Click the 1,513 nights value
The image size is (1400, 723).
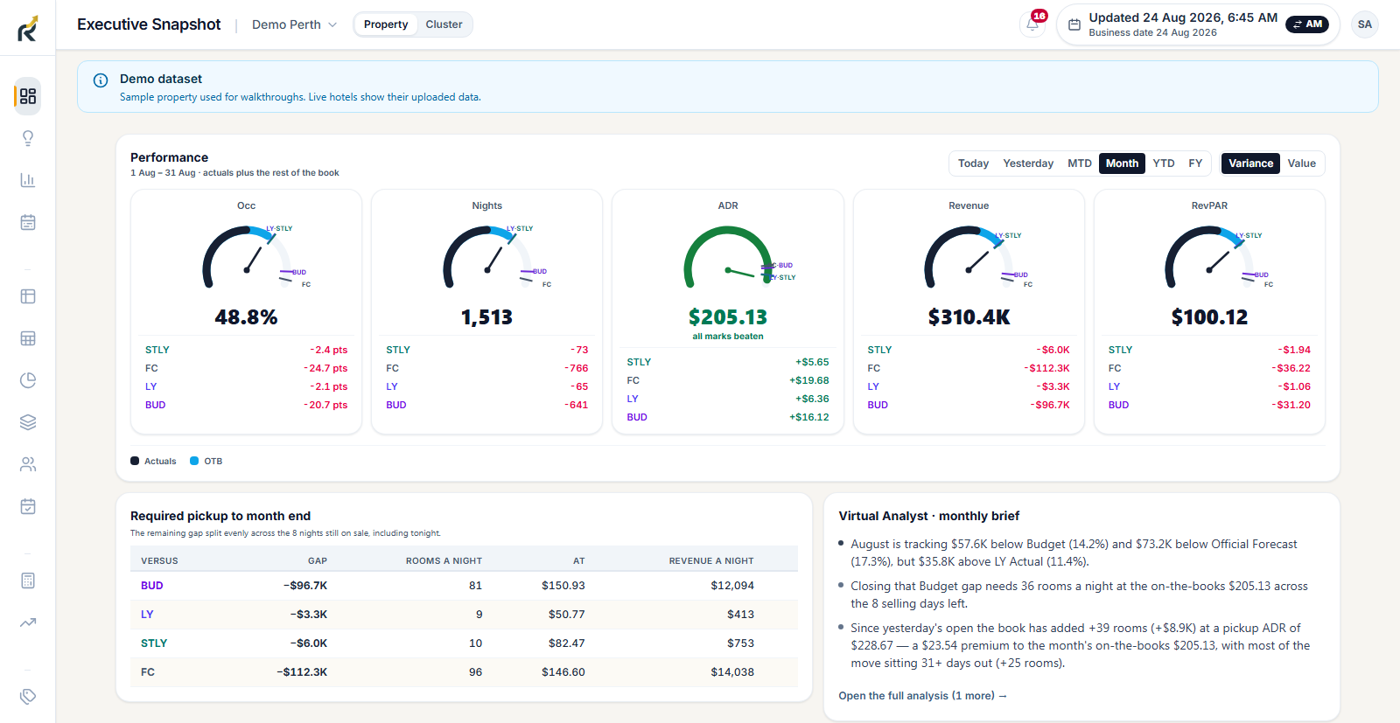[487, 317]
